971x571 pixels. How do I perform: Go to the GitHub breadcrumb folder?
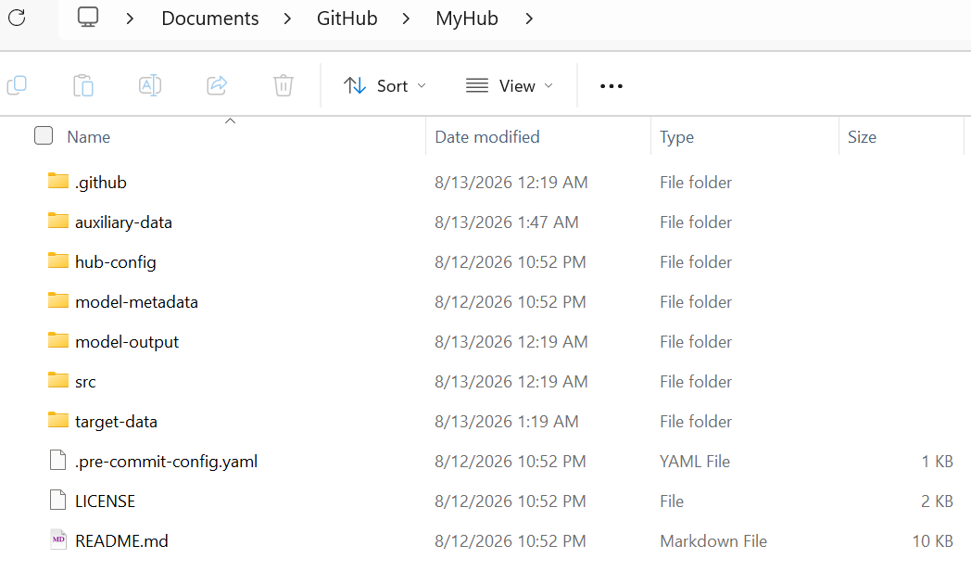[x=347, y=19]
